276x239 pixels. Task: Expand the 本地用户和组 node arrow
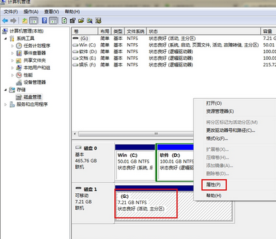point(13,68)
